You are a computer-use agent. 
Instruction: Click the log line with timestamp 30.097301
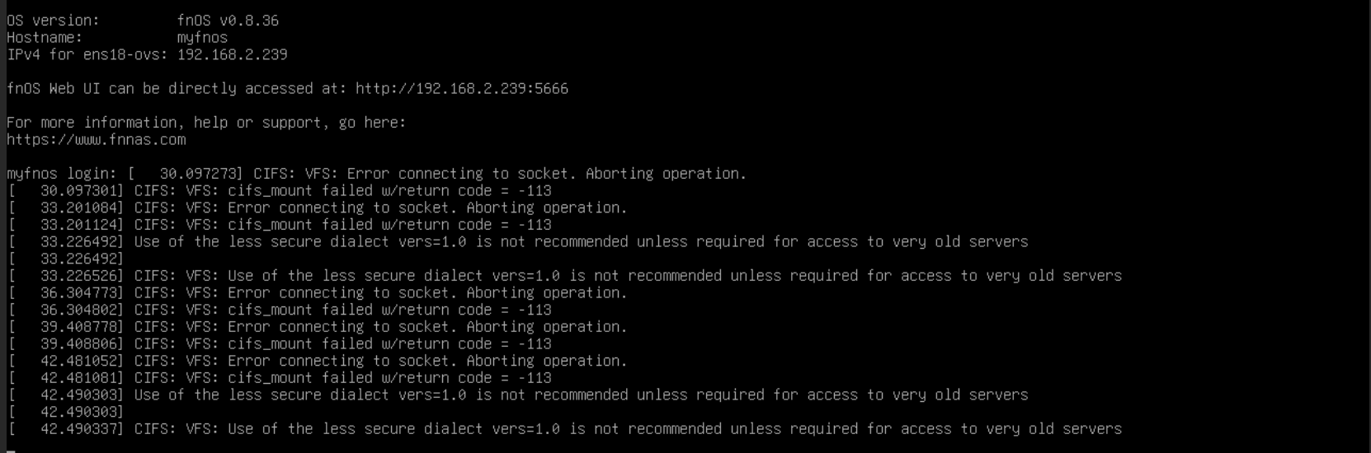pyautogui.click(x=280, y=190)
